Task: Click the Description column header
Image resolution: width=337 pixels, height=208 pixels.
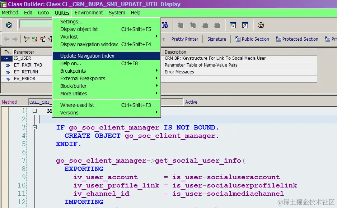Action: [x=240, y=52]
